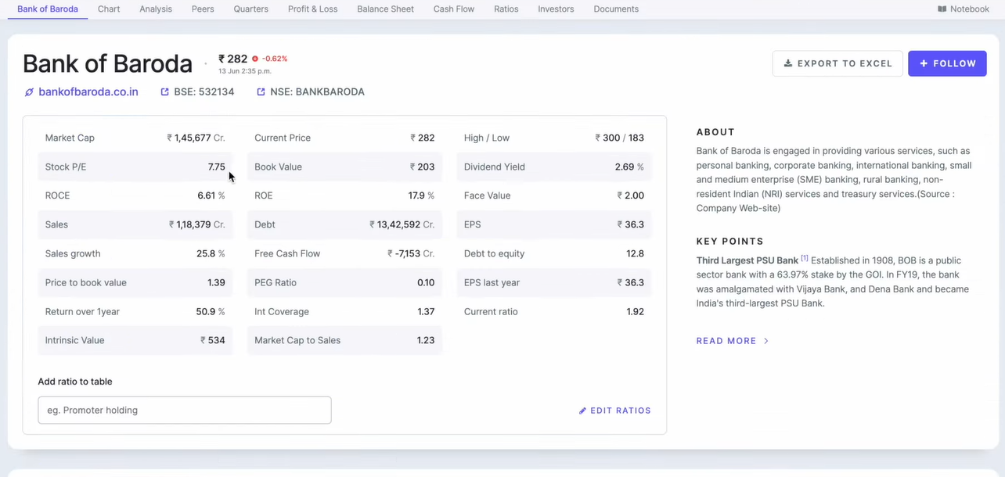Image resolution: width=1005 pixels, height=477 pixels.
Task: Open the Notebook book icon
Action: (942, 9)
